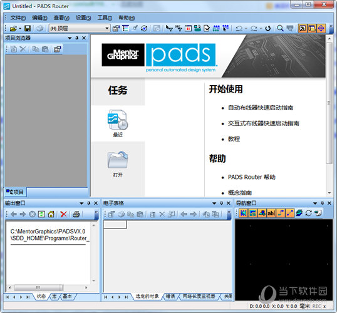
Task: Click the print icon in Output Window toolbar
Action: 76,214
